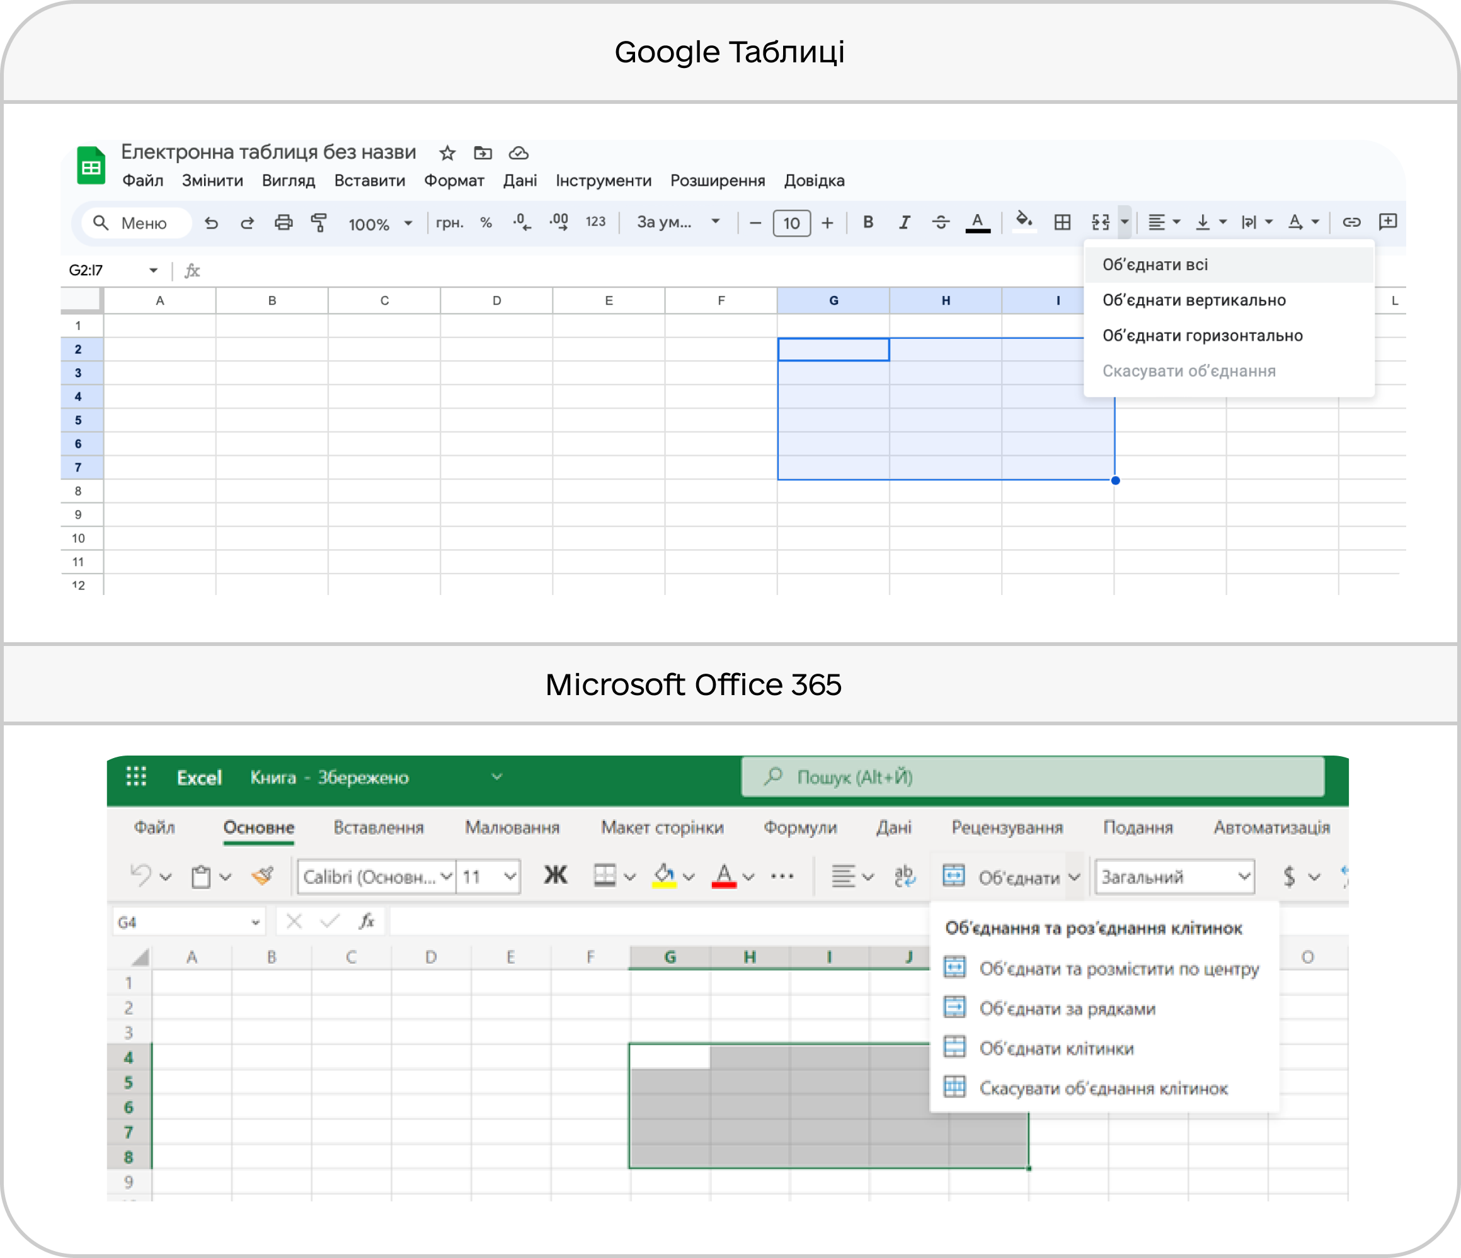Screen dimensions: 1461x1258
Task: Expand the Книга - Збережено title chevron
Action: 497,776
